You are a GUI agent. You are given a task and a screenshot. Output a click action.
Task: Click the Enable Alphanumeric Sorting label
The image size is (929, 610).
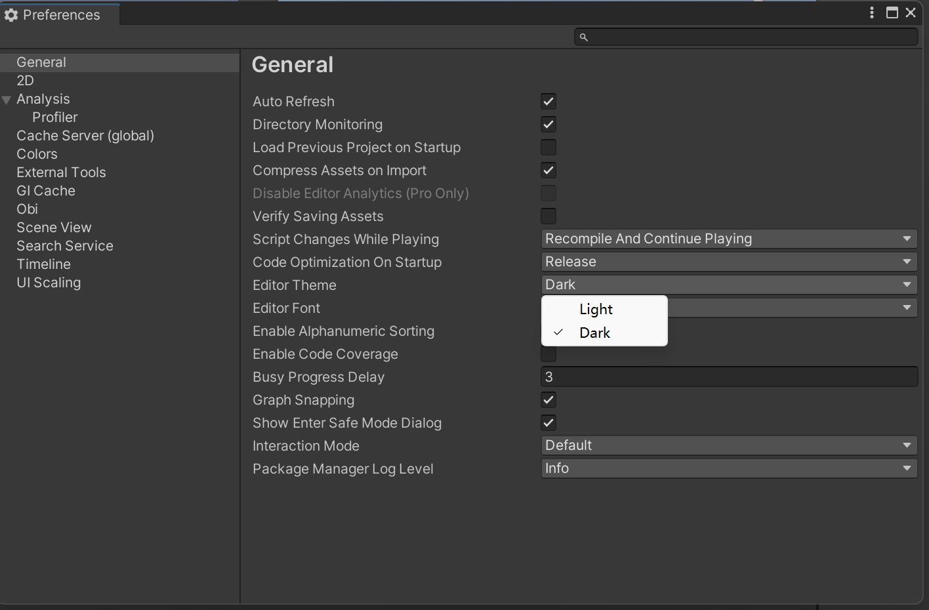pos(343,331)
